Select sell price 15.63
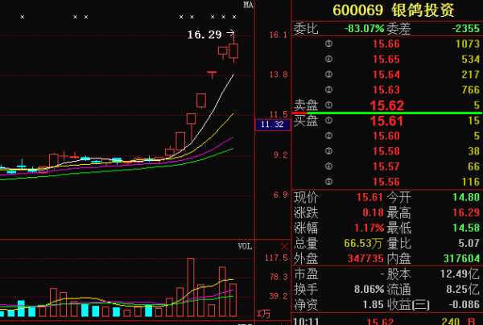 (x=386, y=90)
